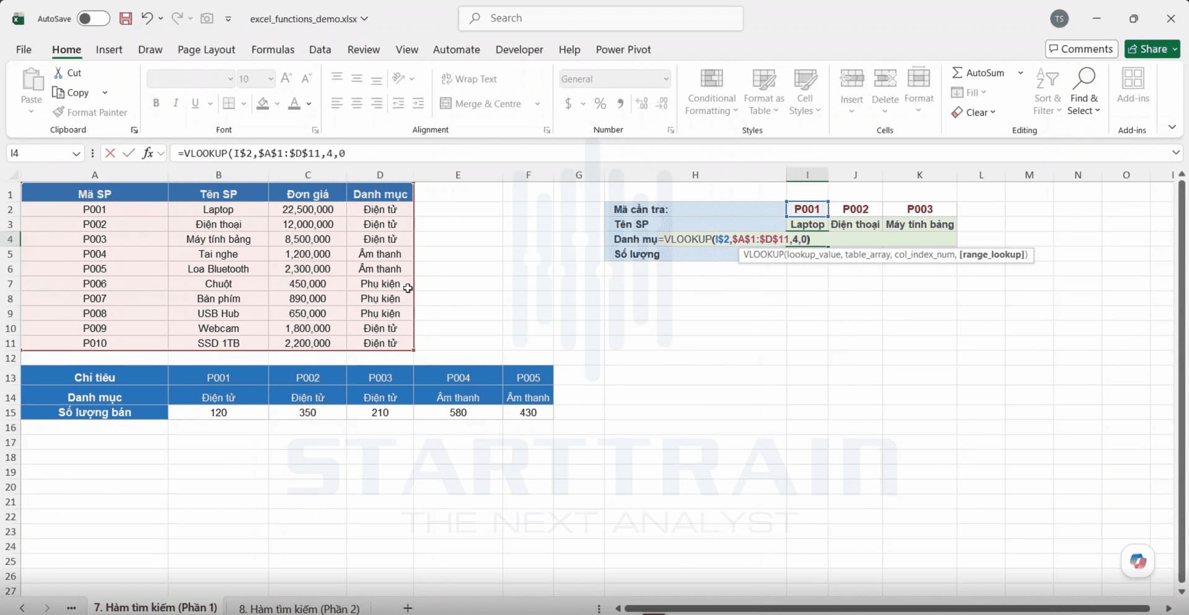1189x615 pixels.
Task: Open the Copilot floating icon
Action: coord(1138,561)
